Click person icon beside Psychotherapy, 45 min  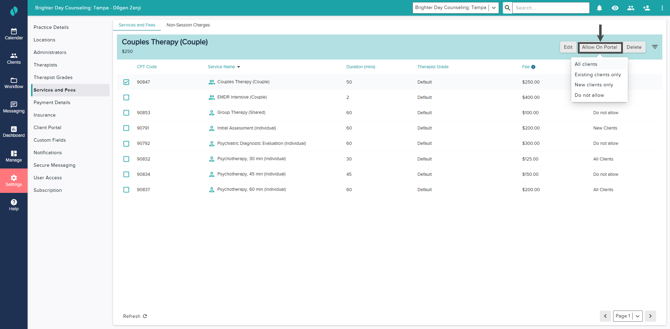[x=211, y=174]
